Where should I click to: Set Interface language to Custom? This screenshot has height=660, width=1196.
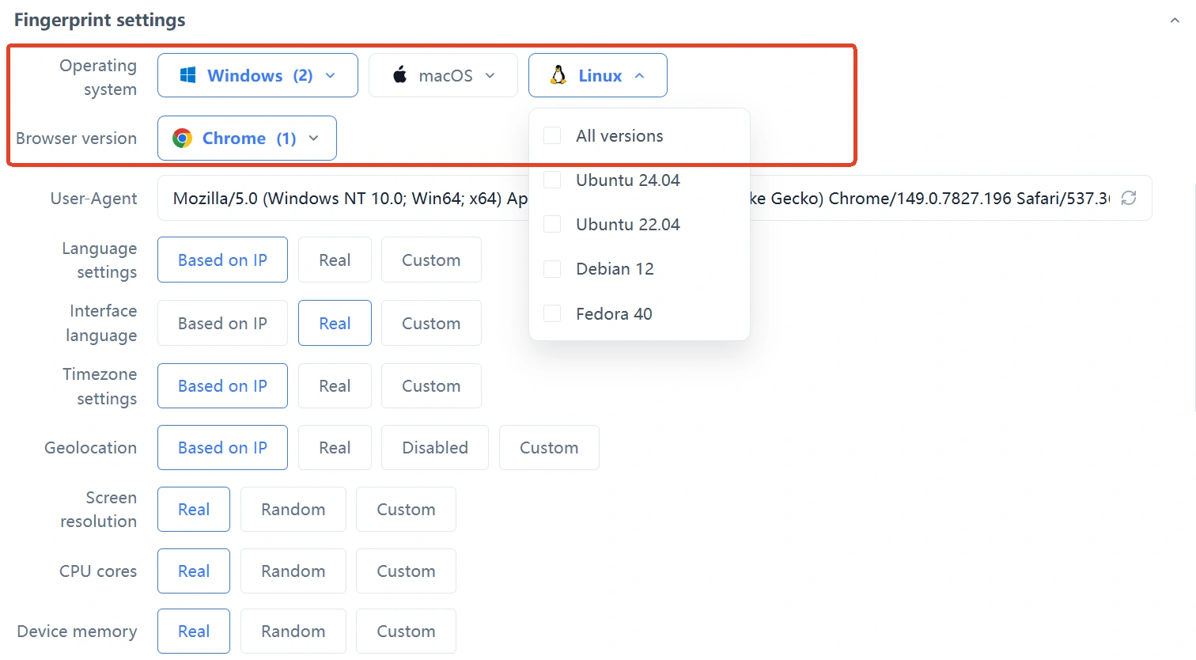[x=431, y=323]
